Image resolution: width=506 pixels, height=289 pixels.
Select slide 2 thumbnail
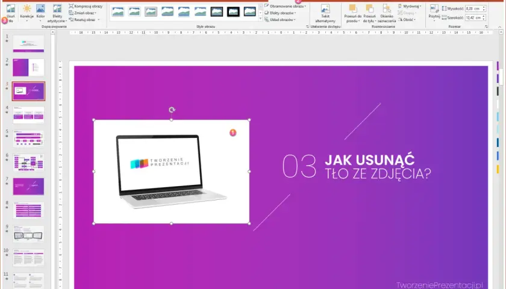(x=28, y=67)
